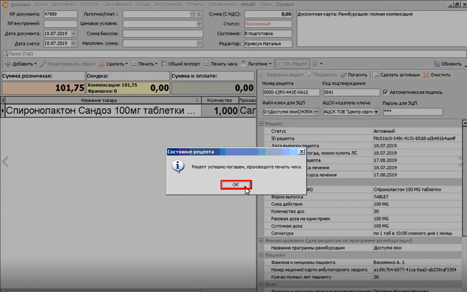Screen dimensions: 467x292
Task: Open the eHealth menu
Action: pos(248,4)
